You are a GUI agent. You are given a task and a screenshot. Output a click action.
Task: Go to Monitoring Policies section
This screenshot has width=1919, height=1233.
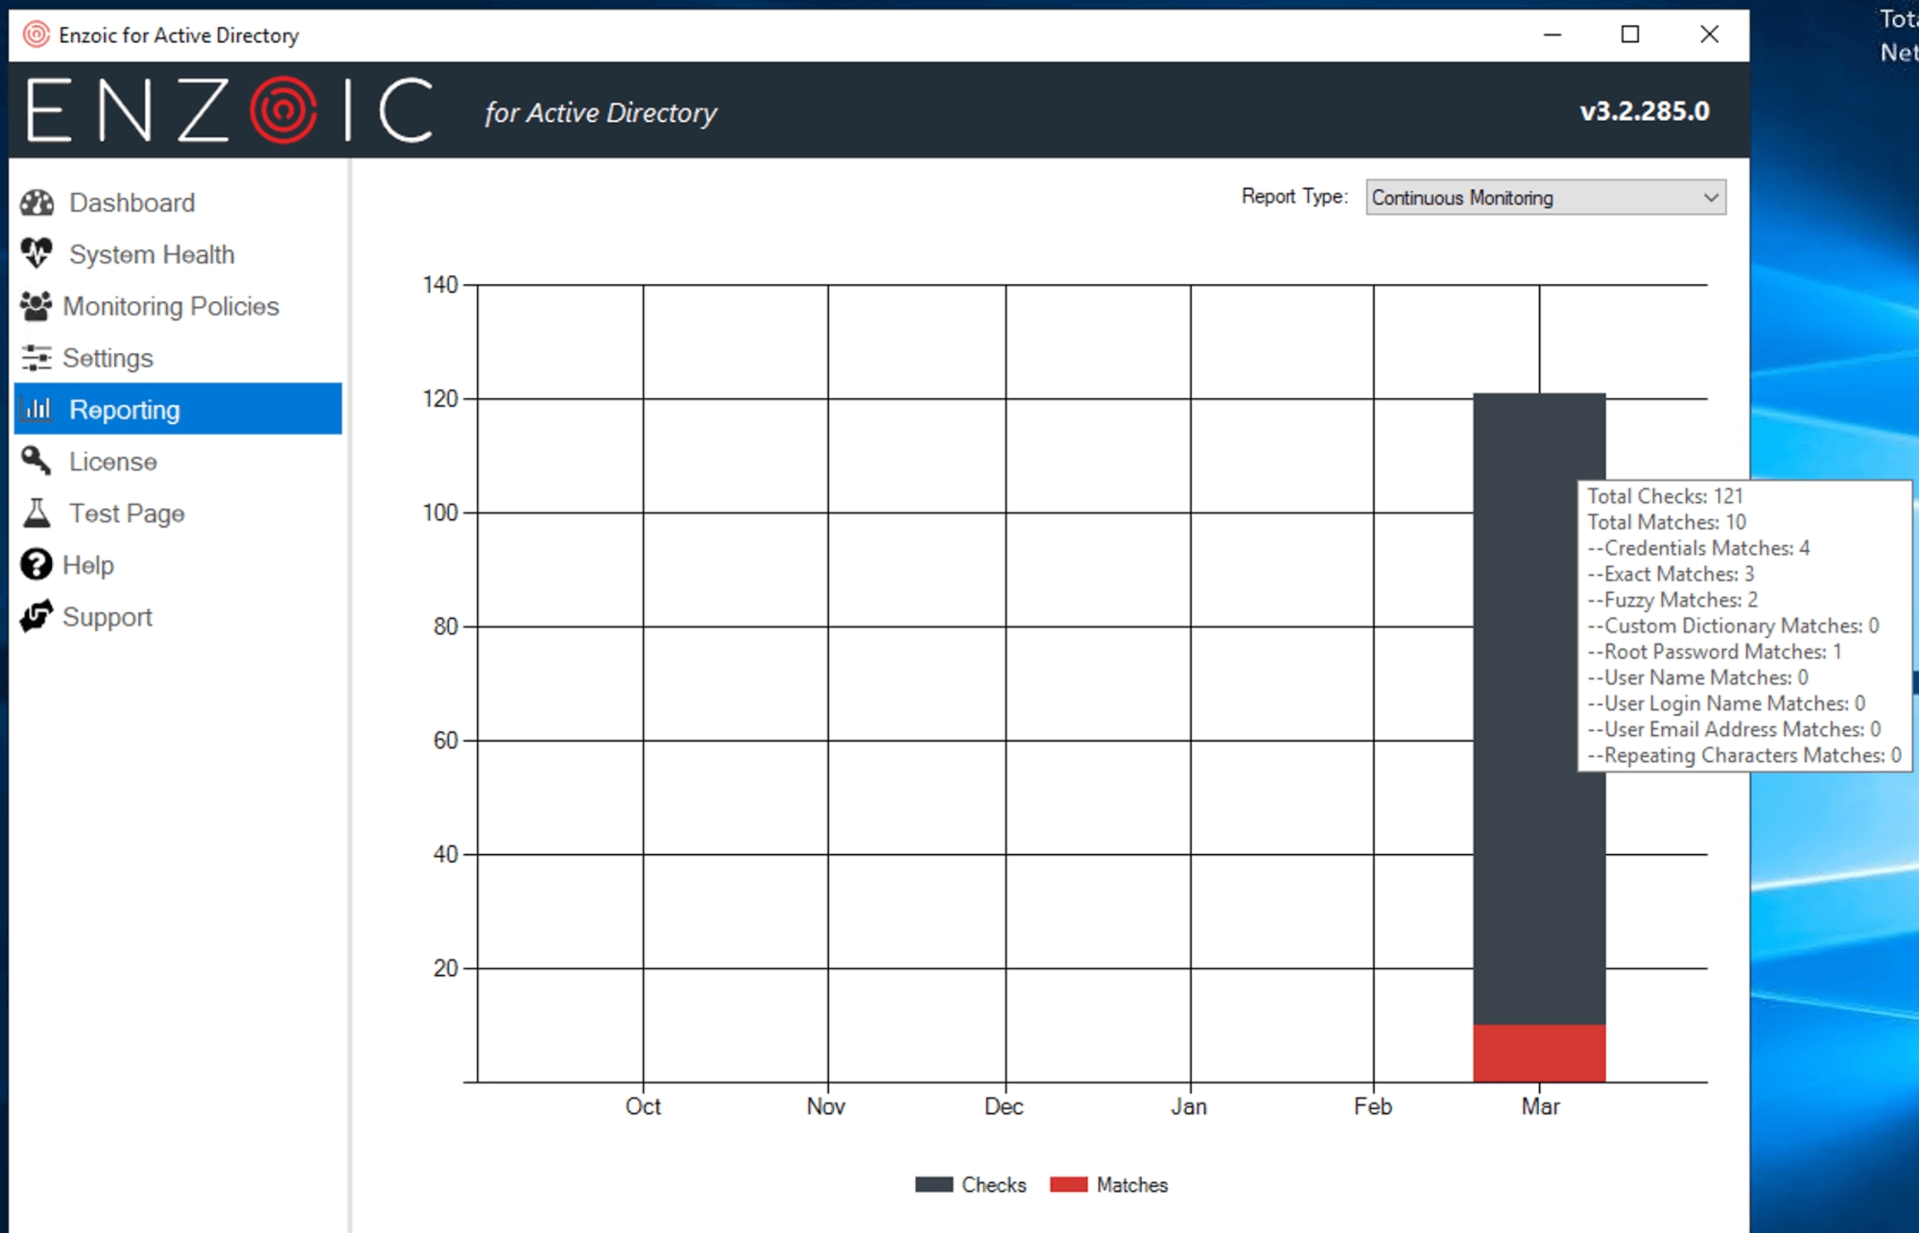pos(171,306)
